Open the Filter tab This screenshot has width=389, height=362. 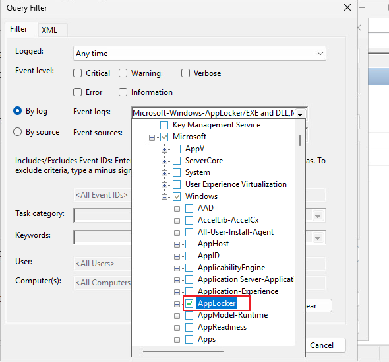click(x=18, y=29)
